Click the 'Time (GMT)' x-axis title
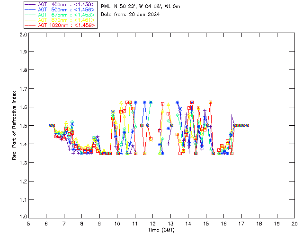The width and height of the screenshot is (303, 242). coord(161,230)
